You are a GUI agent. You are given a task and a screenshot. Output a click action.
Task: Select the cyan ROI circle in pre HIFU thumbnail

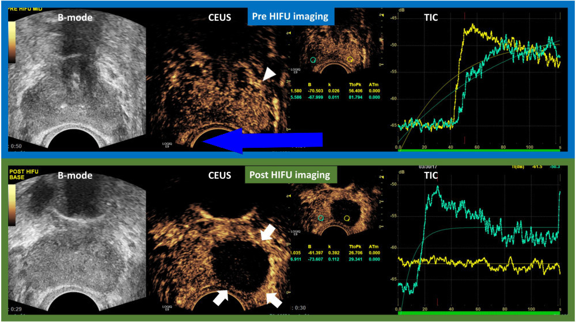tap(313, 59)
